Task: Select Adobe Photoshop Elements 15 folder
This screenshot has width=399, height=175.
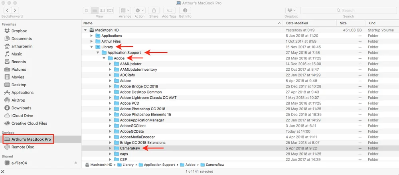Action: click(240, 114)
